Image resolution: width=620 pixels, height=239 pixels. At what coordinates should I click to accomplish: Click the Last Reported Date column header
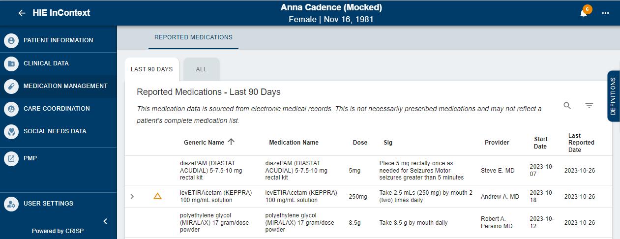(x=581, y=143)
